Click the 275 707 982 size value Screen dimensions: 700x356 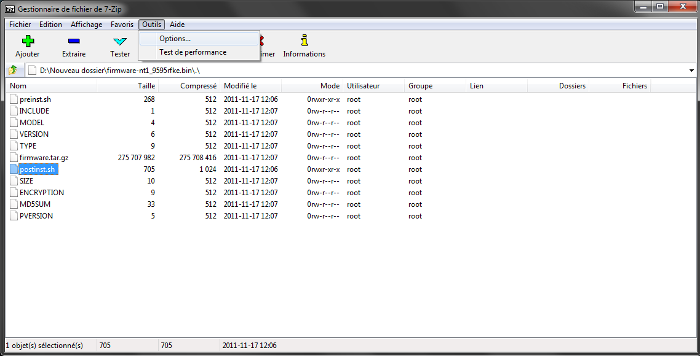tap(137, 157)
